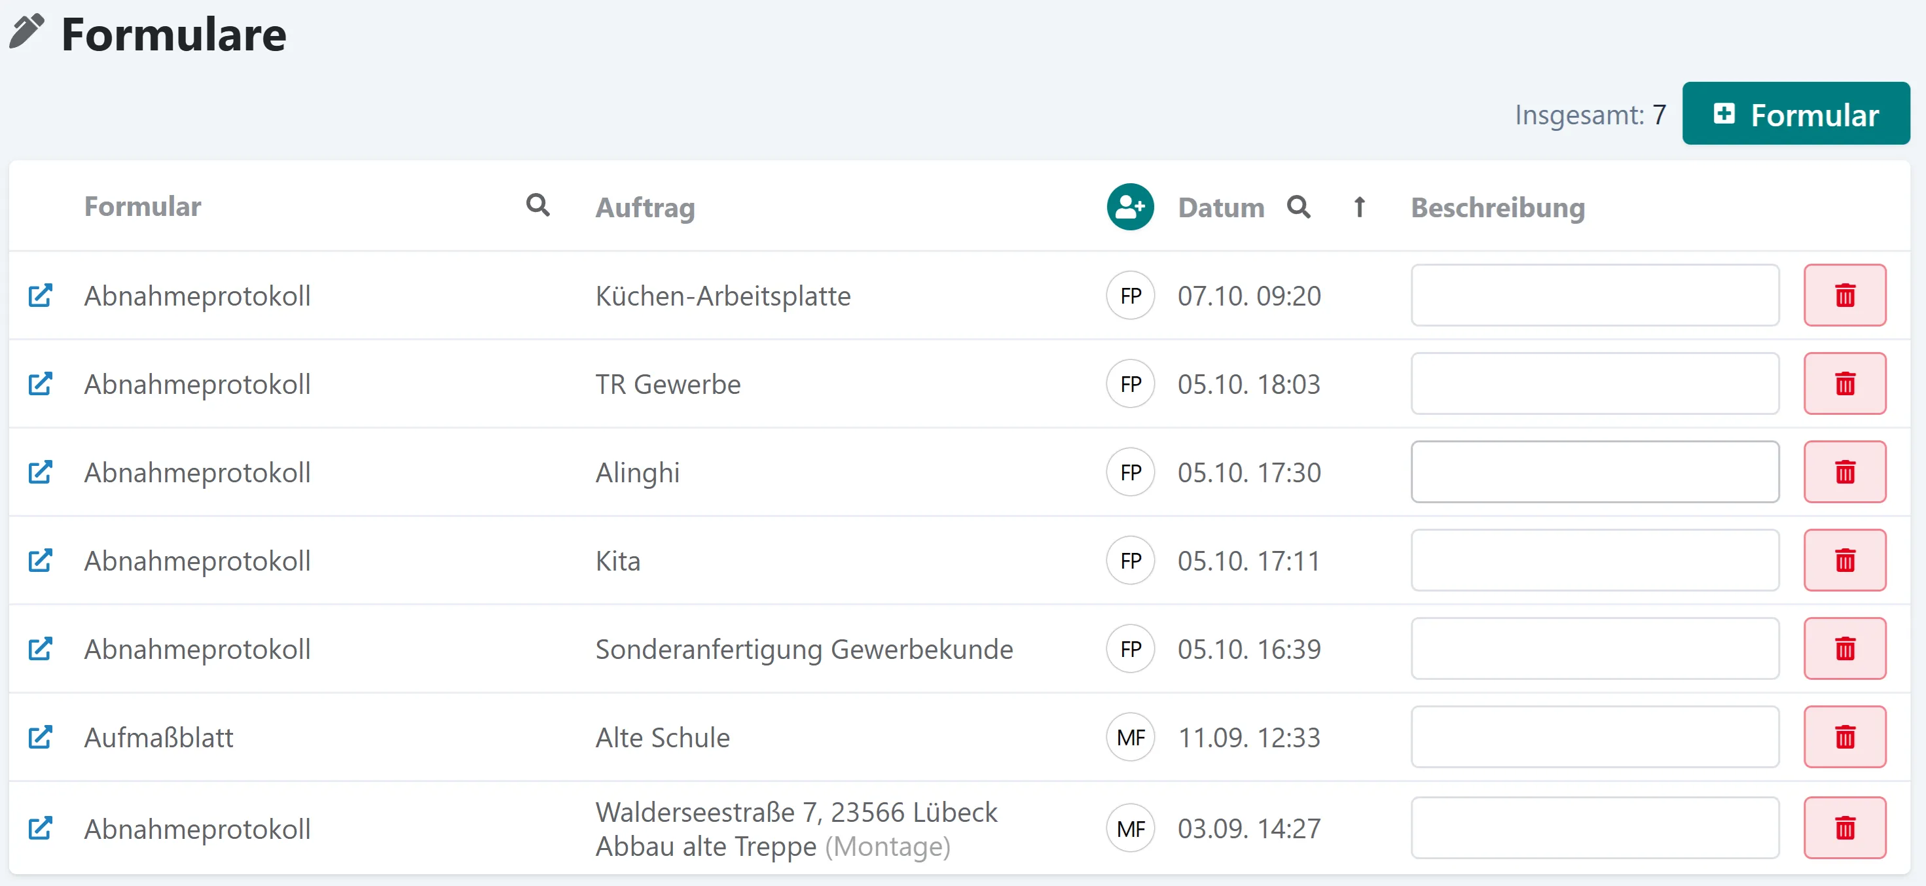The height and width of the screenshot is (886, 1926).
Task: Open the Aufmaßblatt form via link icon
Action: click(x=41, y=737)
